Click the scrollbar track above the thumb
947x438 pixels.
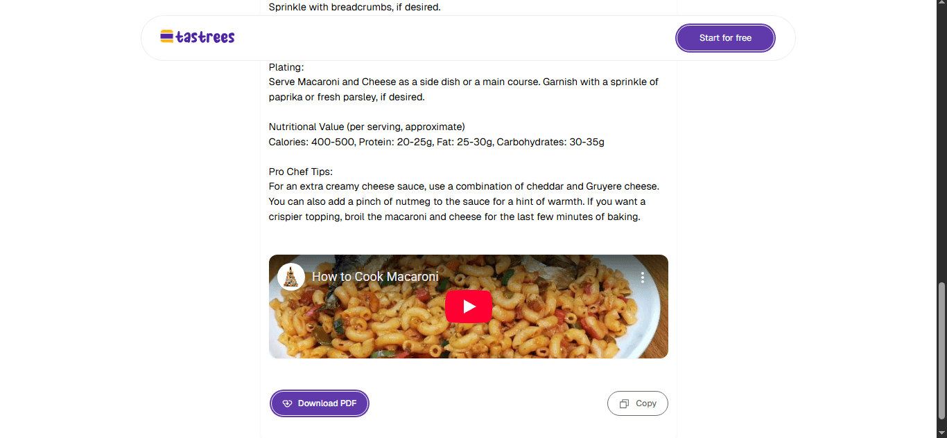point(941,138)
